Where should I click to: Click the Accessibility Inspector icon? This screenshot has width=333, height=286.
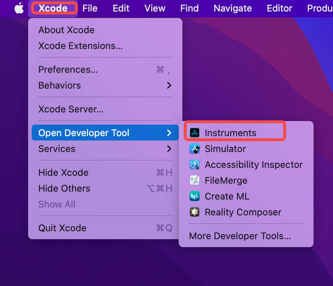195,165
